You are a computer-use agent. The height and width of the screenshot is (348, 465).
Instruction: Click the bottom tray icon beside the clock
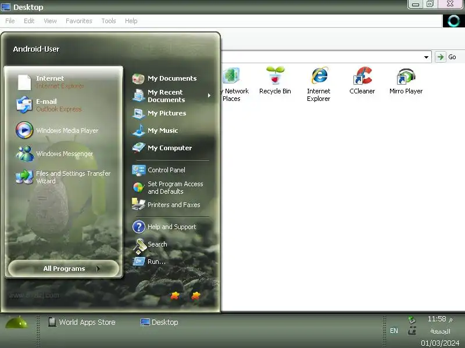point(412,331)
